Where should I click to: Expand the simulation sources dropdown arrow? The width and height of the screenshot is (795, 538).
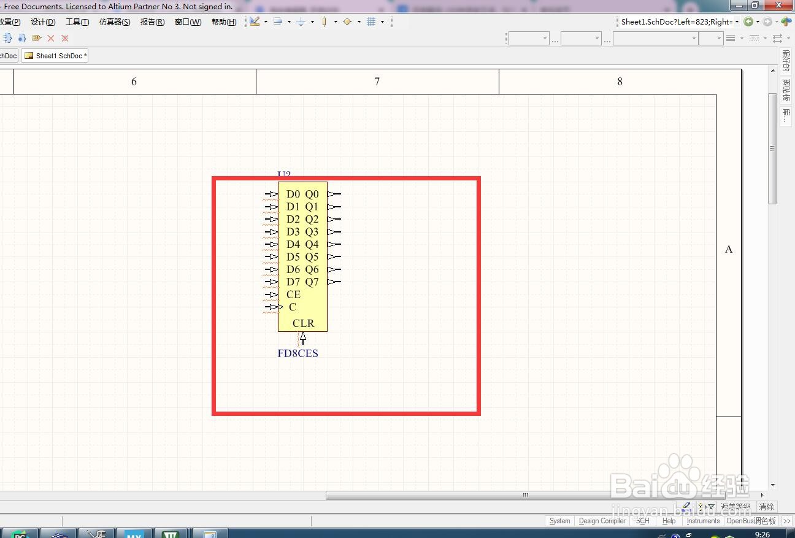click(x=359, y=22)
